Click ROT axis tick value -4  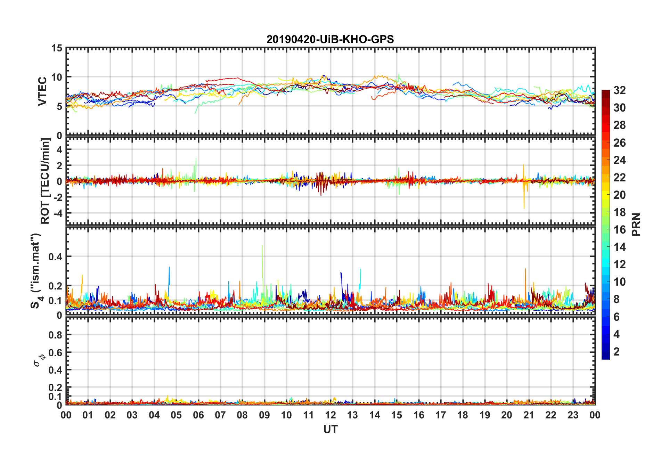pos(58,213)
